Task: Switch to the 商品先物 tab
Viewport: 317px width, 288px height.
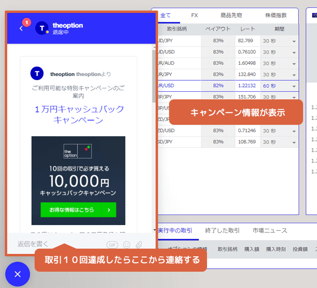Action: coord(231,15)
